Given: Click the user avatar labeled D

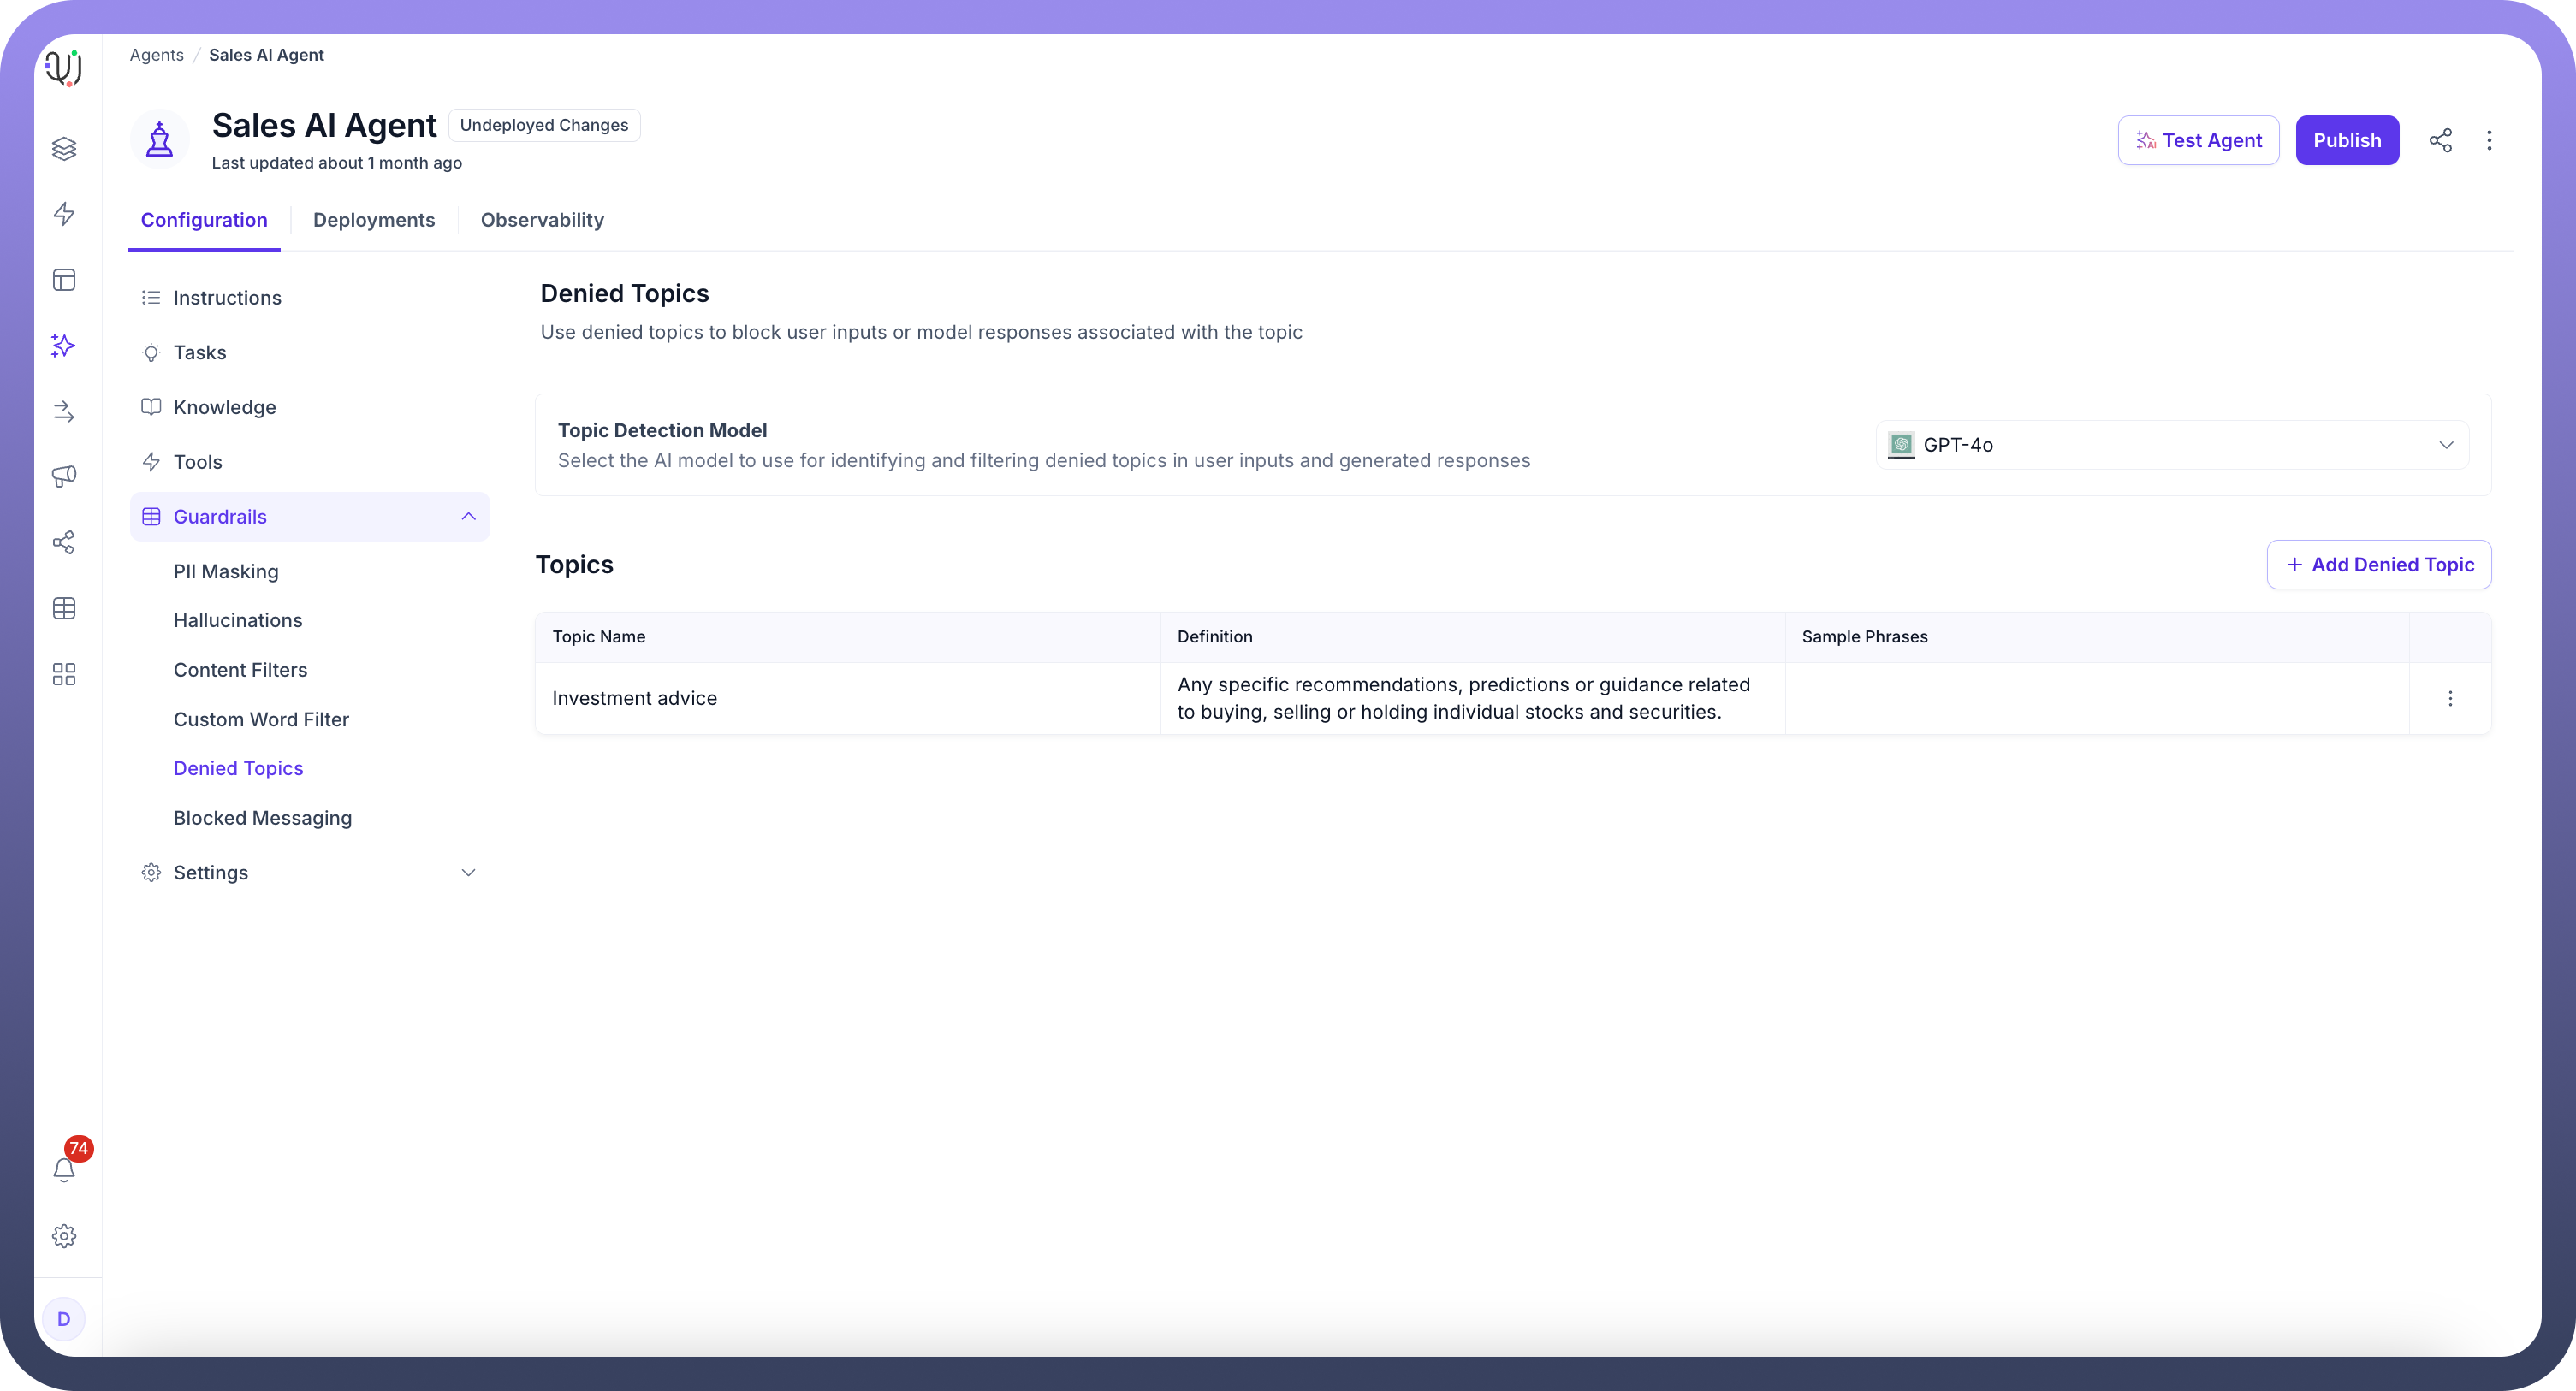Looking at the screenshot, I should coord(64,1319).
